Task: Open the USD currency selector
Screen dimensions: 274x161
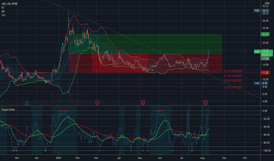Action: tap(267, 3)
